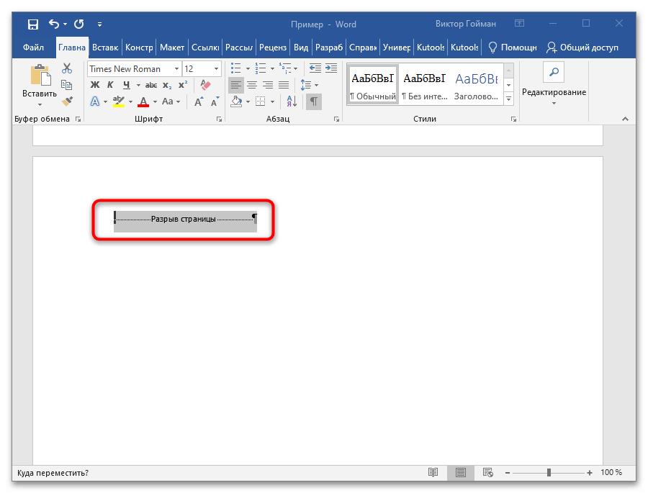Open line spacing options
The image size is (648, 493).
pos(309,85)
